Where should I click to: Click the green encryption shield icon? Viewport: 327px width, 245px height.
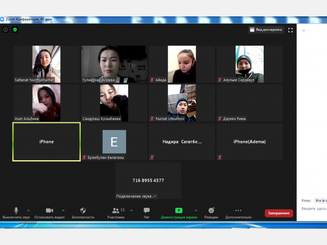[x=15, y=30]
